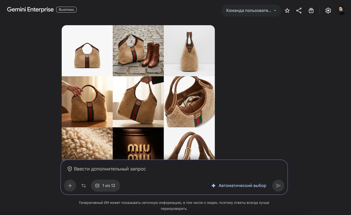Click the Gemini Enterprise logo
Viewport: 351px width, 215px height.
[30, 10]
